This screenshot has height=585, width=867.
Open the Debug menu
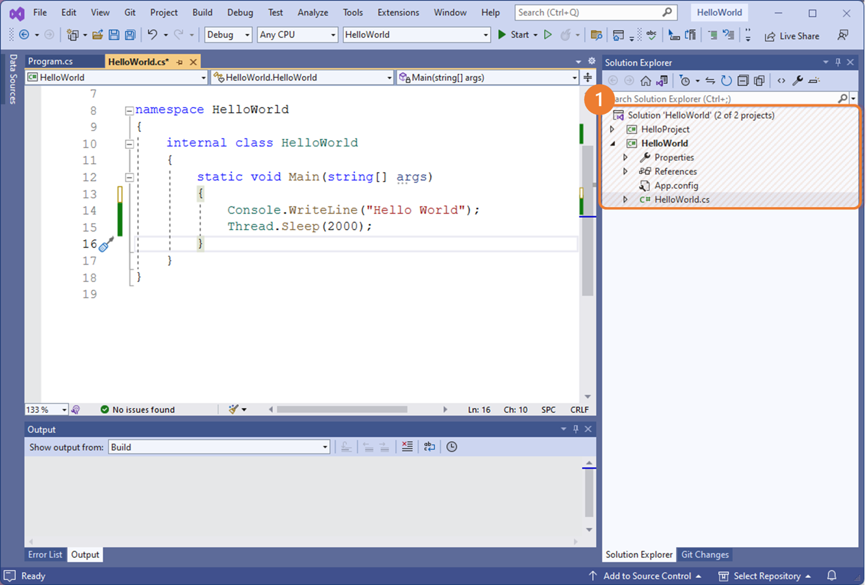[x=240, y=12]
